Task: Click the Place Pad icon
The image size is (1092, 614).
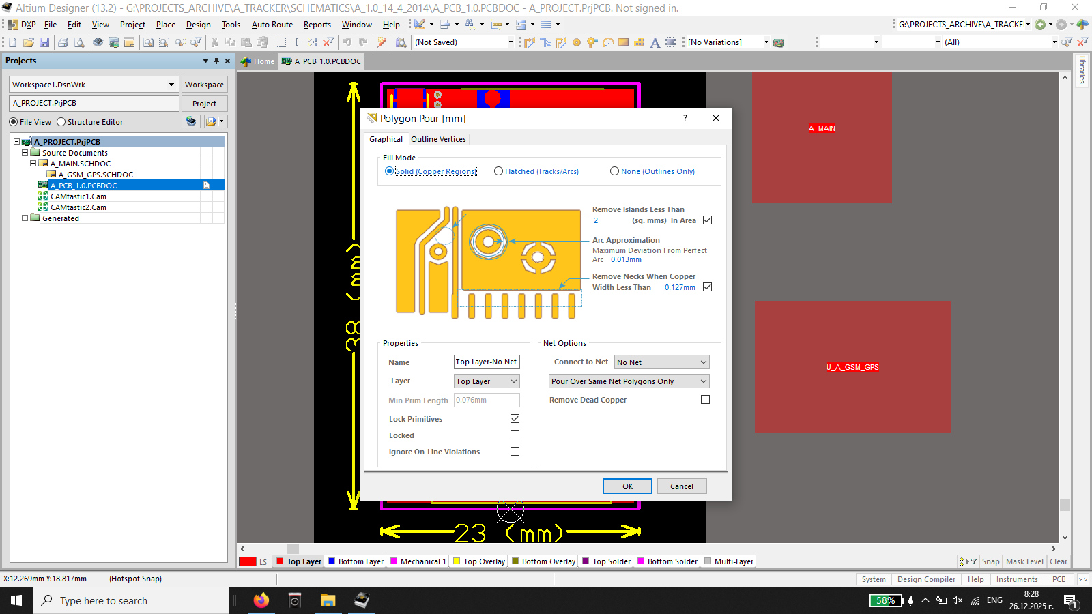Action: pos(577,42)
